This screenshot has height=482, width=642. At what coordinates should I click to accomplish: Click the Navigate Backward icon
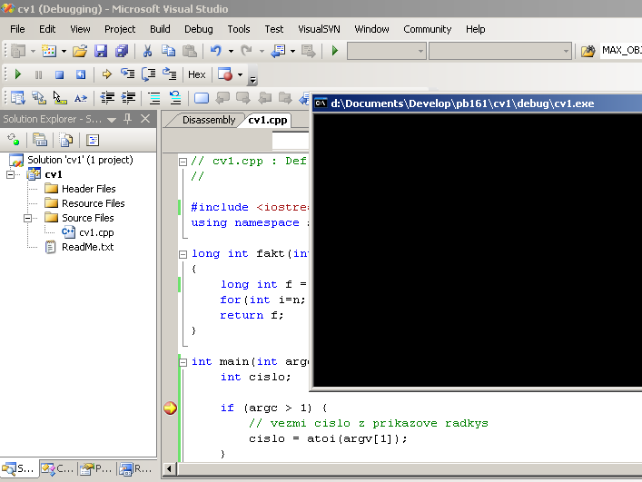(278, 51)
